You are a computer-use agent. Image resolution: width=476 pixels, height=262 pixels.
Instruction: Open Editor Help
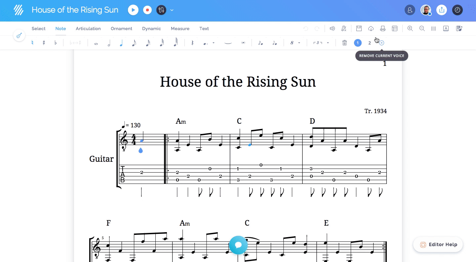(x=438, y=245)
